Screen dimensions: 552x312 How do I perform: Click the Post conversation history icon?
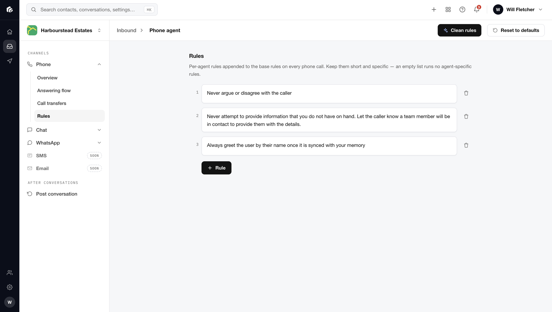pos(30,194)
